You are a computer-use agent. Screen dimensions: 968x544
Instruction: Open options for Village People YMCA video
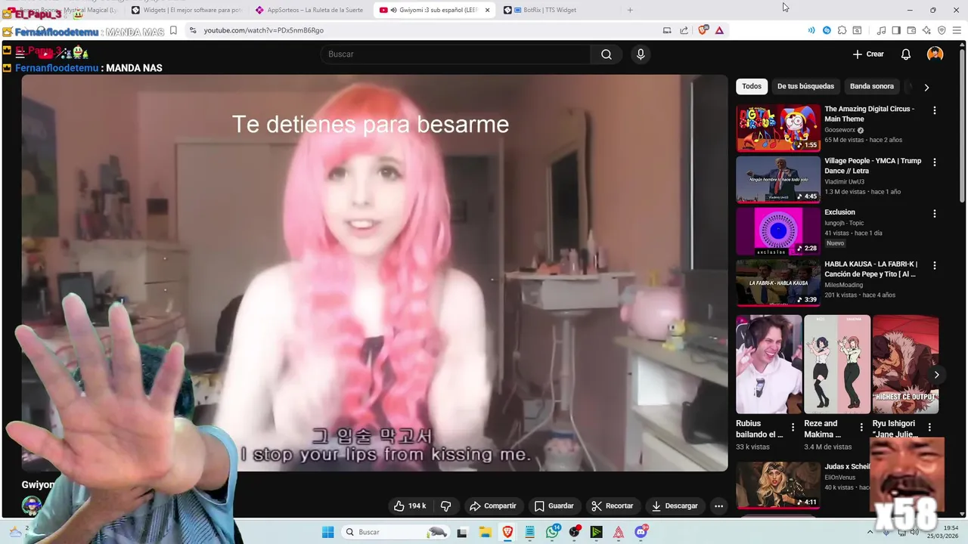coord(935,162)
